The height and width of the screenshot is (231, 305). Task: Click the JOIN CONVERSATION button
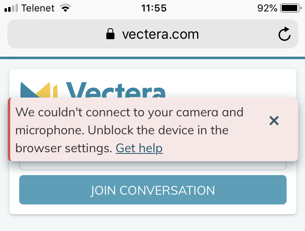[x=152, y=190]
